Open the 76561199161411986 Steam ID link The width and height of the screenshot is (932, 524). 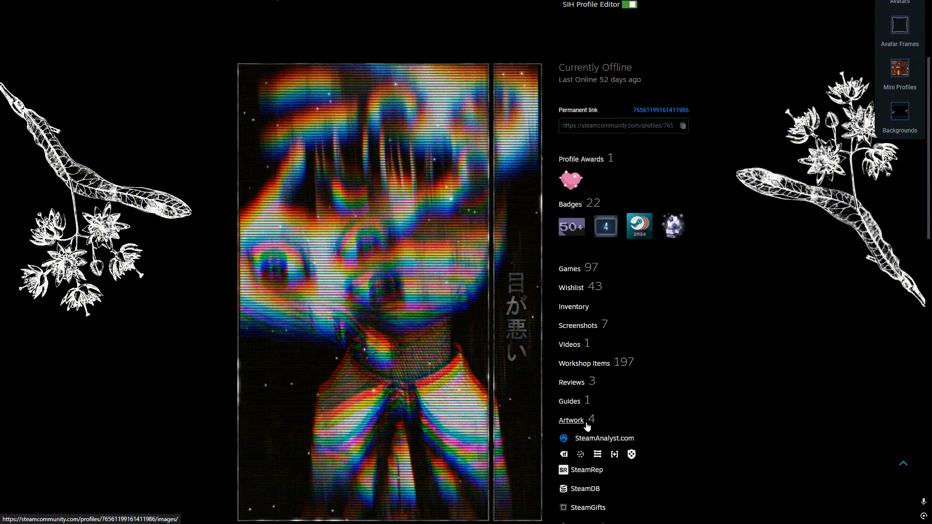click(661, 110)
